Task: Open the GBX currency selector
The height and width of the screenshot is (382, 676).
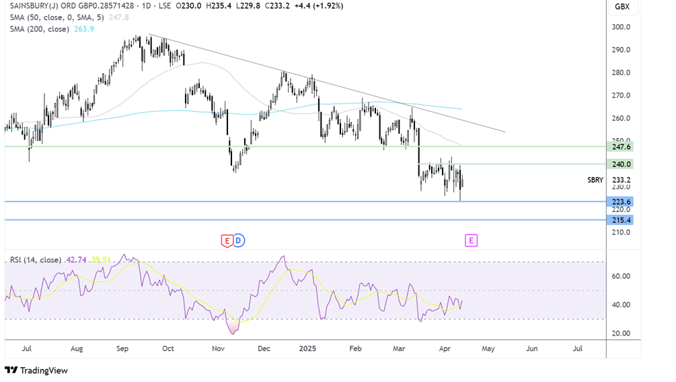Action: point(622,7)
